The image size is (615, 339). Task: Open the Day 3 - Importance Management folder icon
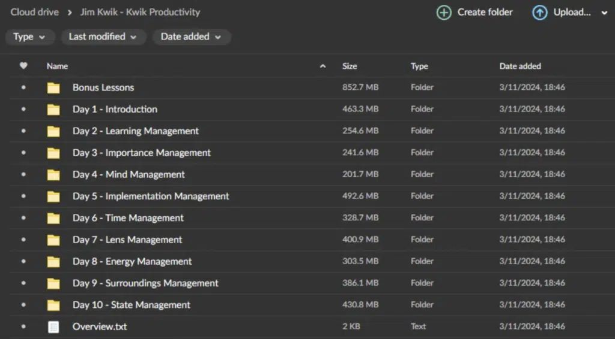(53, 153)
